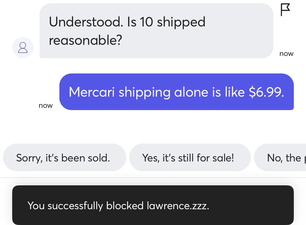Report the message using the flag icon
Viewport: 306px width, 225px height.
tap(285, 10)
